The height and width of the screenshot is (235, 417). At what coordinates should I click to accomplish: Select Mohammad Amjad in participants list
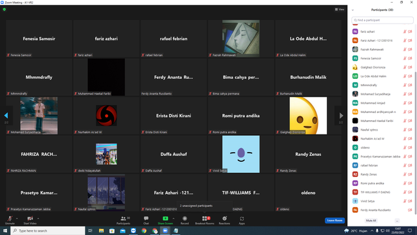pos(382,103)
